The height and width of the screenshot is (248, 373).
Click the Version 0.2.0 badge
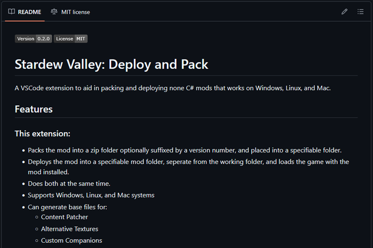click(x=33, y=39)
